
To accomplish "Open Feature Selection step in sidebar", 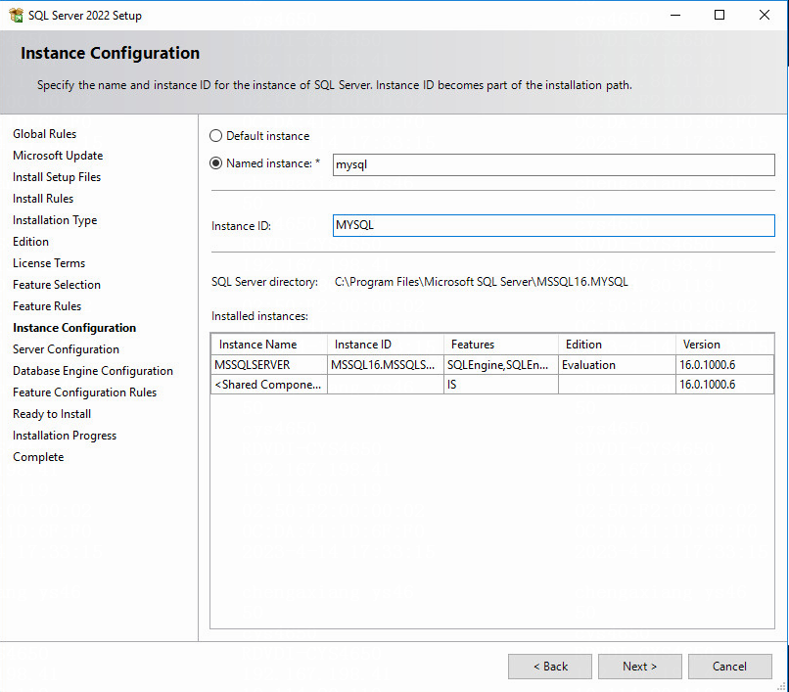I will (x=57, y=285).
